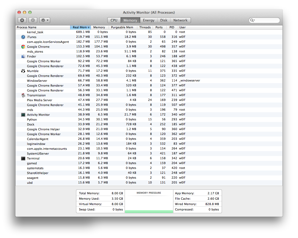Click the search magnifier icon

point(252,20)
